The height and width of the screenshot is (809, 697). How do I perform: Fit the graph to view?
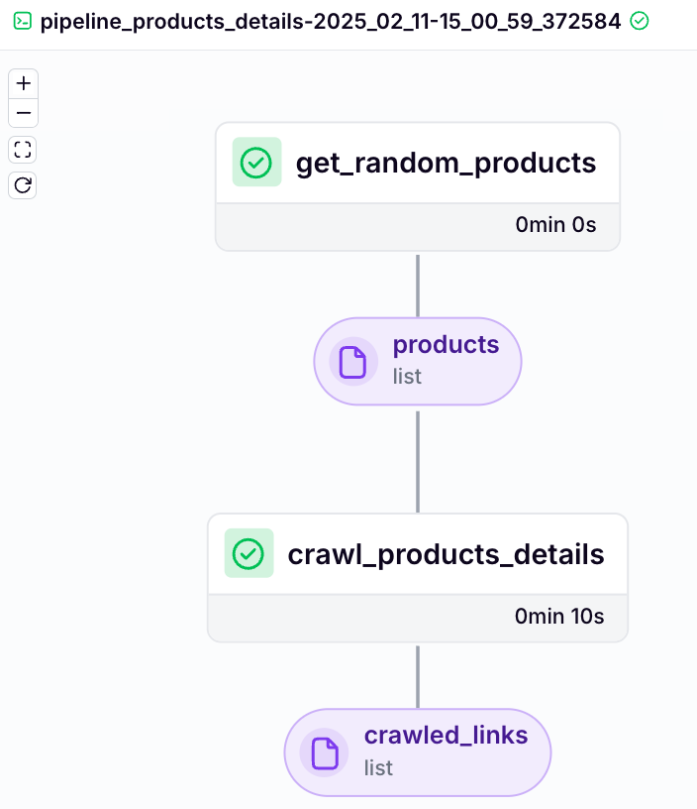(23, 150)
